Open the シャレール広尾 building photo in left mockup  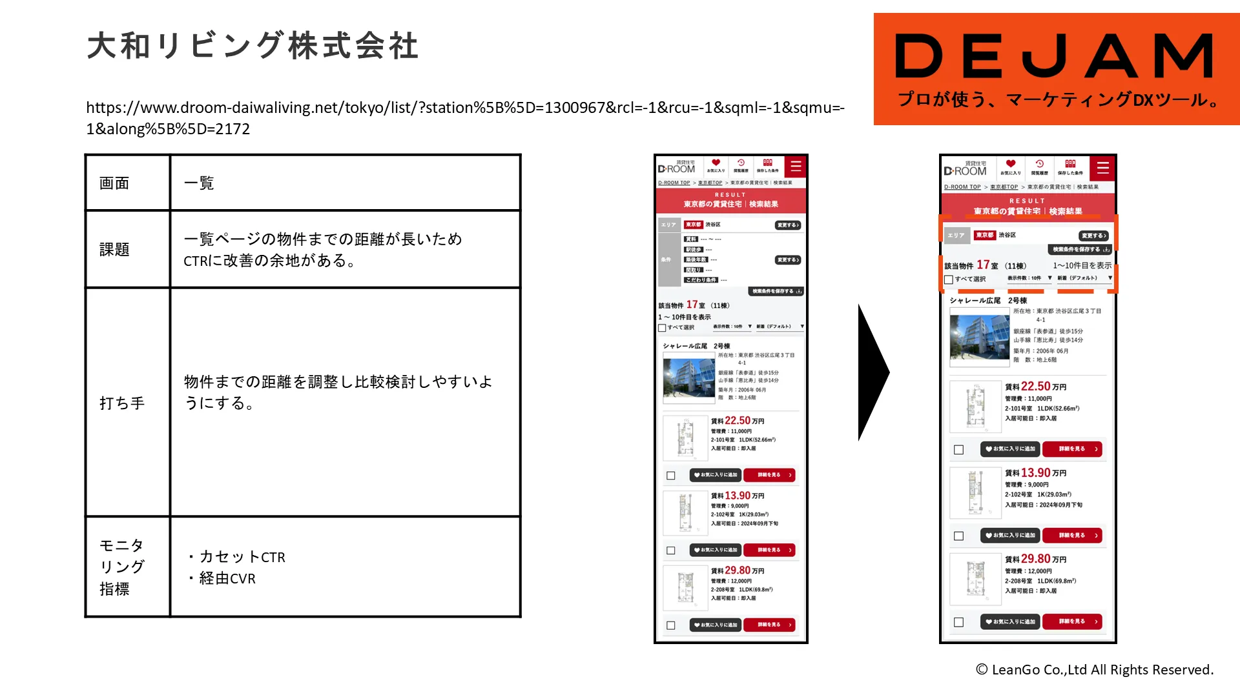point(688,379)
